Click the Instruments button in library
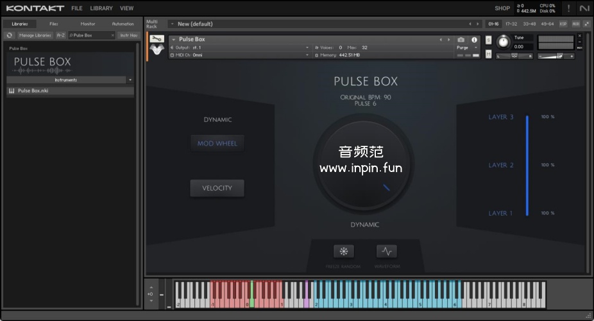594x321 pixels. coord(66,80)
